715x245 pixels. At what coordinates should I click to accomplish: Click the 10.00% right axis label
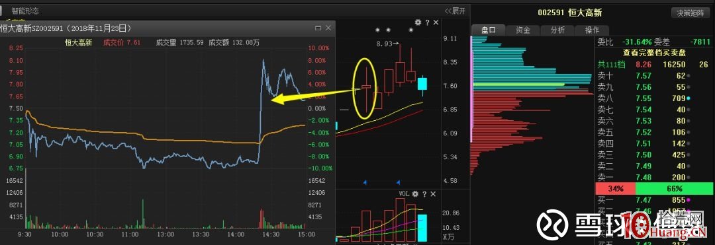coord(318,48)
